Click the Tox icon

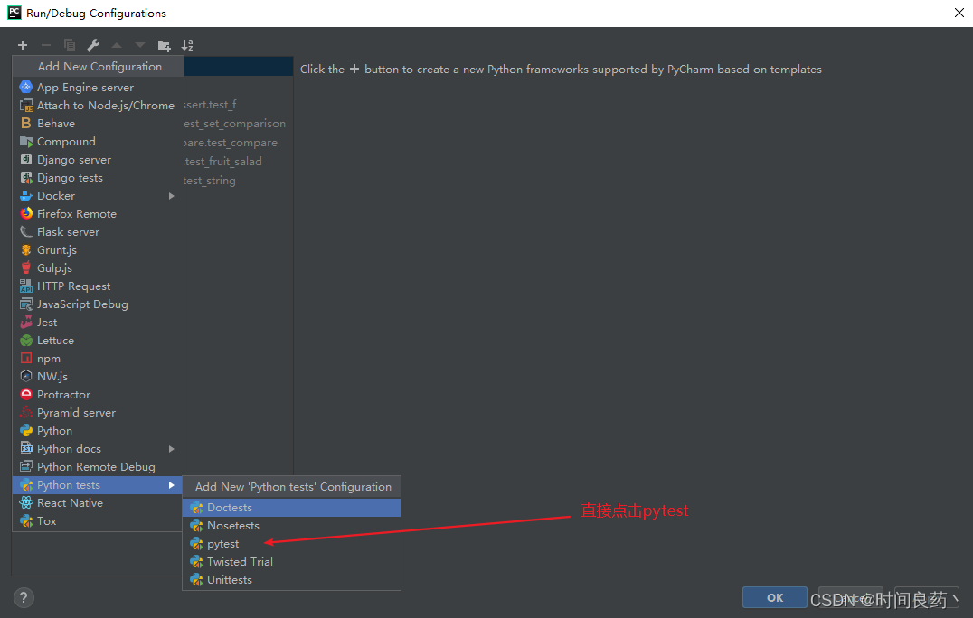coord(26,520)
